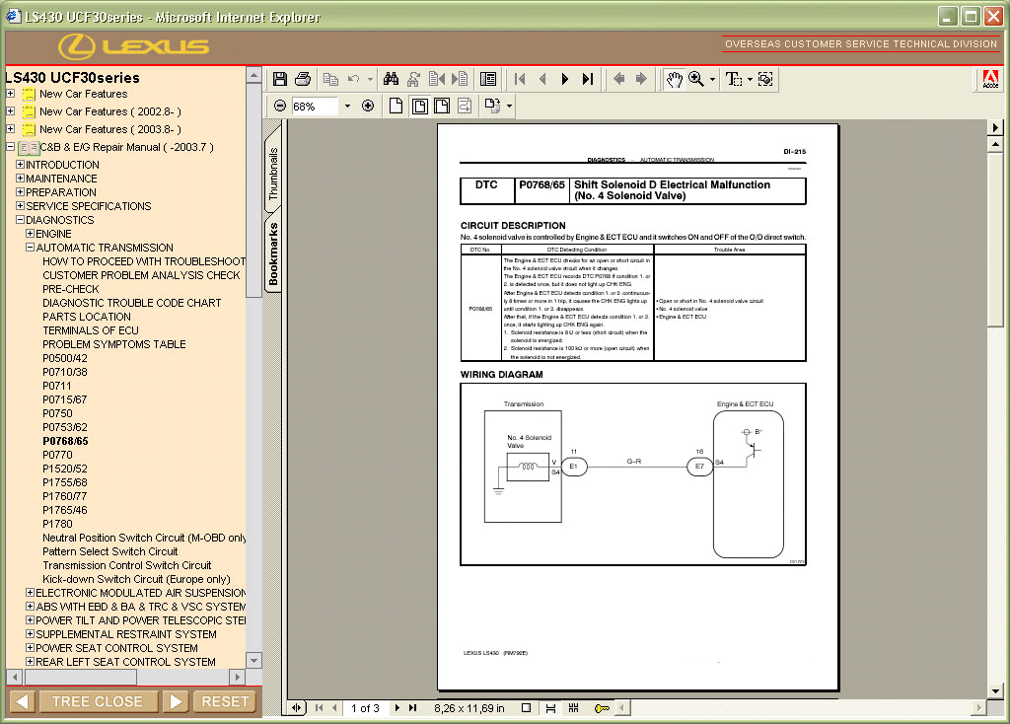The width and height of the screenshot is (1010, 724).
Task: Click the key security icon
Action: [602, 708]
